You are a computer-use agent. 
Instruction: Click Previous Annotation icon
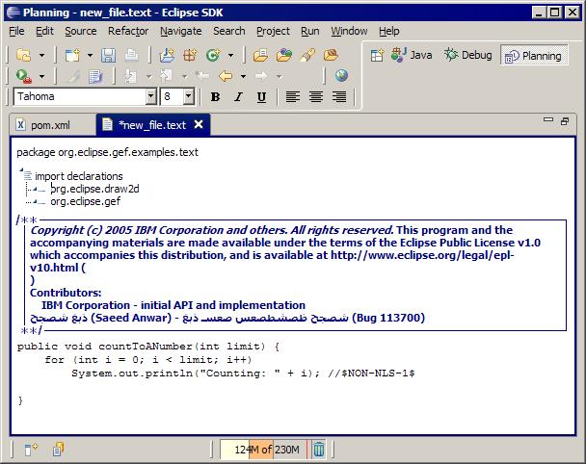click(x=166, y=76)
